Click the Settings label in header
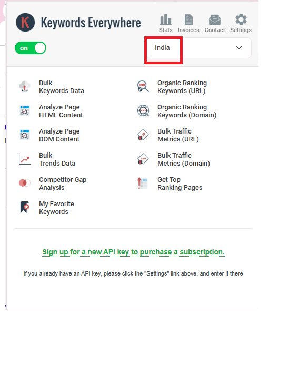 tap(241, 30)
